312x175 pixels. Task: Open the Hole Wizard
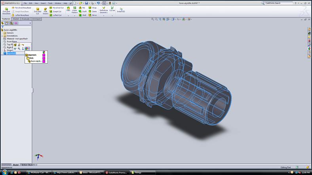pos(46,11)
